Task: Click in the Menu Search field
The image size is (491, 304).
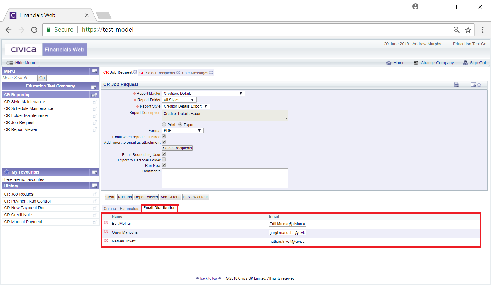Action: 20,78
